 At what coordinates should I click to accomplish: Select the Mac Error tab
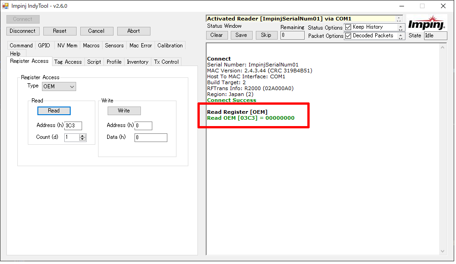pos(141,46)
